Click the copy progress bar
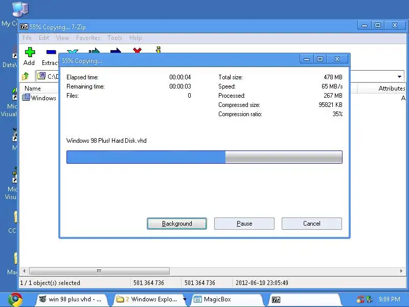Viewport: 409px width, 307px height. (x=204, y=157)
